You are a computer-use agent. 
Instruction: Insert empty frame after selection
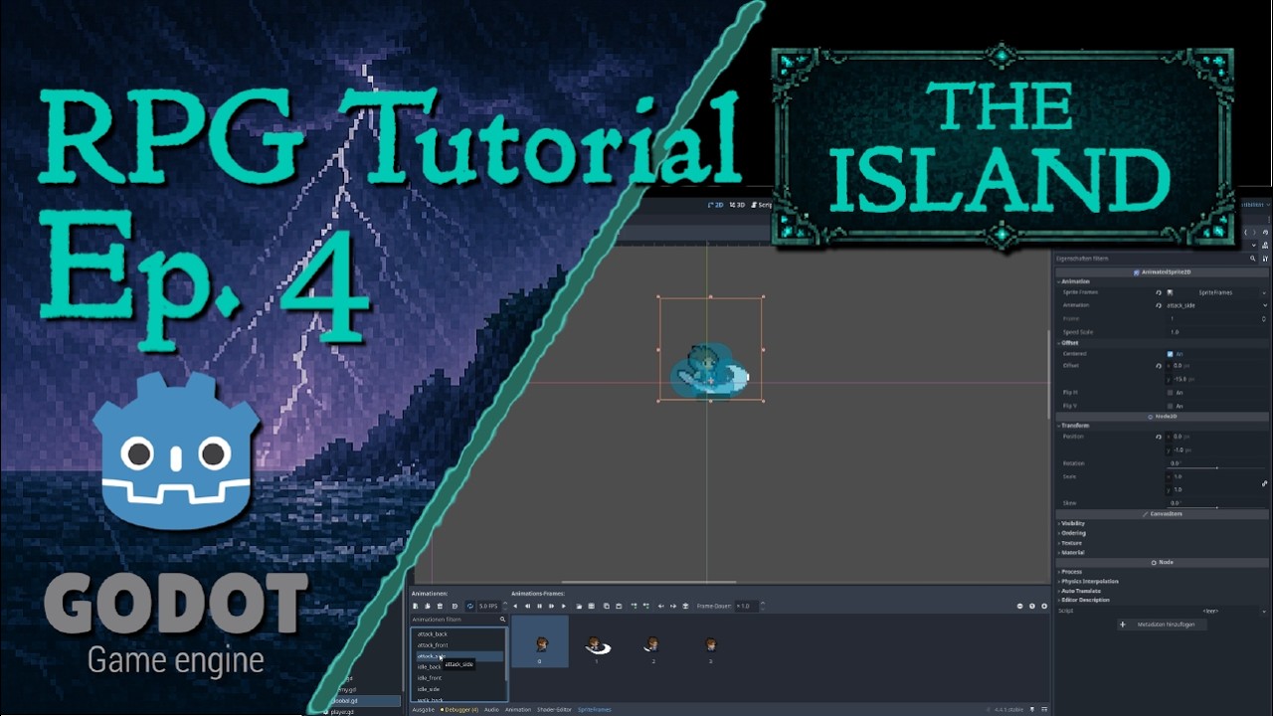click(645, 606)
